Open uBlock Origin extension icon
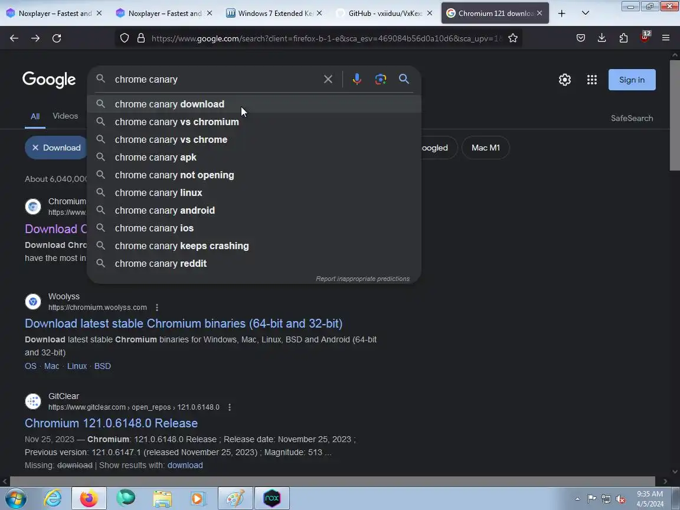Viewport: 680px width, 510px height. tap(645, 37)
